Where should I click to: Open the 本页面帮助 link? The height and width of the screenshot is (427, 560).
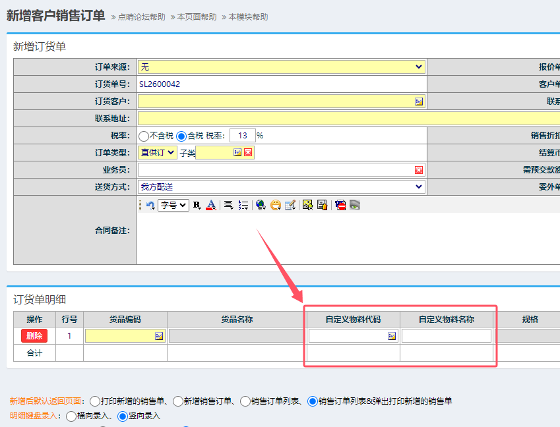197,17
